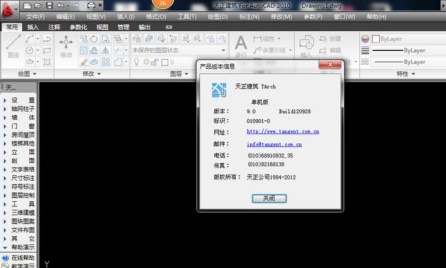Screen dimensions: 446x268
Task: Toggle the layer lightbulb on/off icon
Action: point(136,62)
